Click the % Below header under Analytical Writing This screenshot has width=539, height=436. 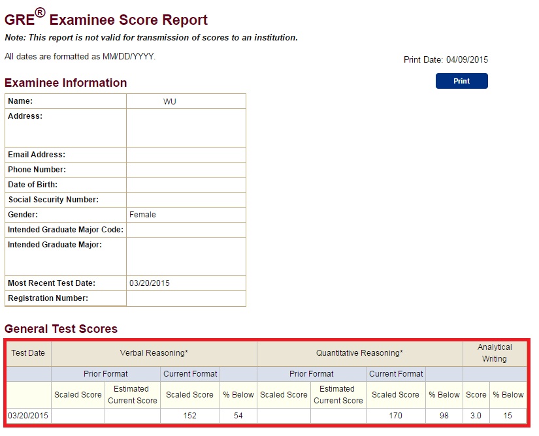[x=508, y=395]
